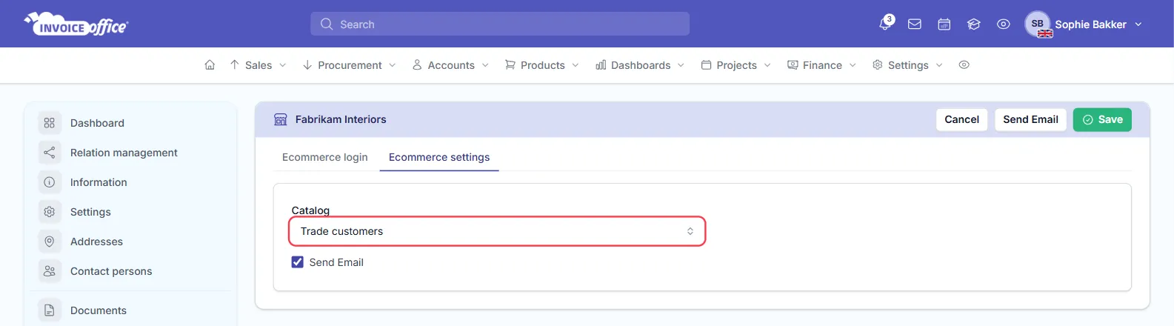Expand the Dashboards menu
Screen dimensions: 1174x326
(640, 65)
